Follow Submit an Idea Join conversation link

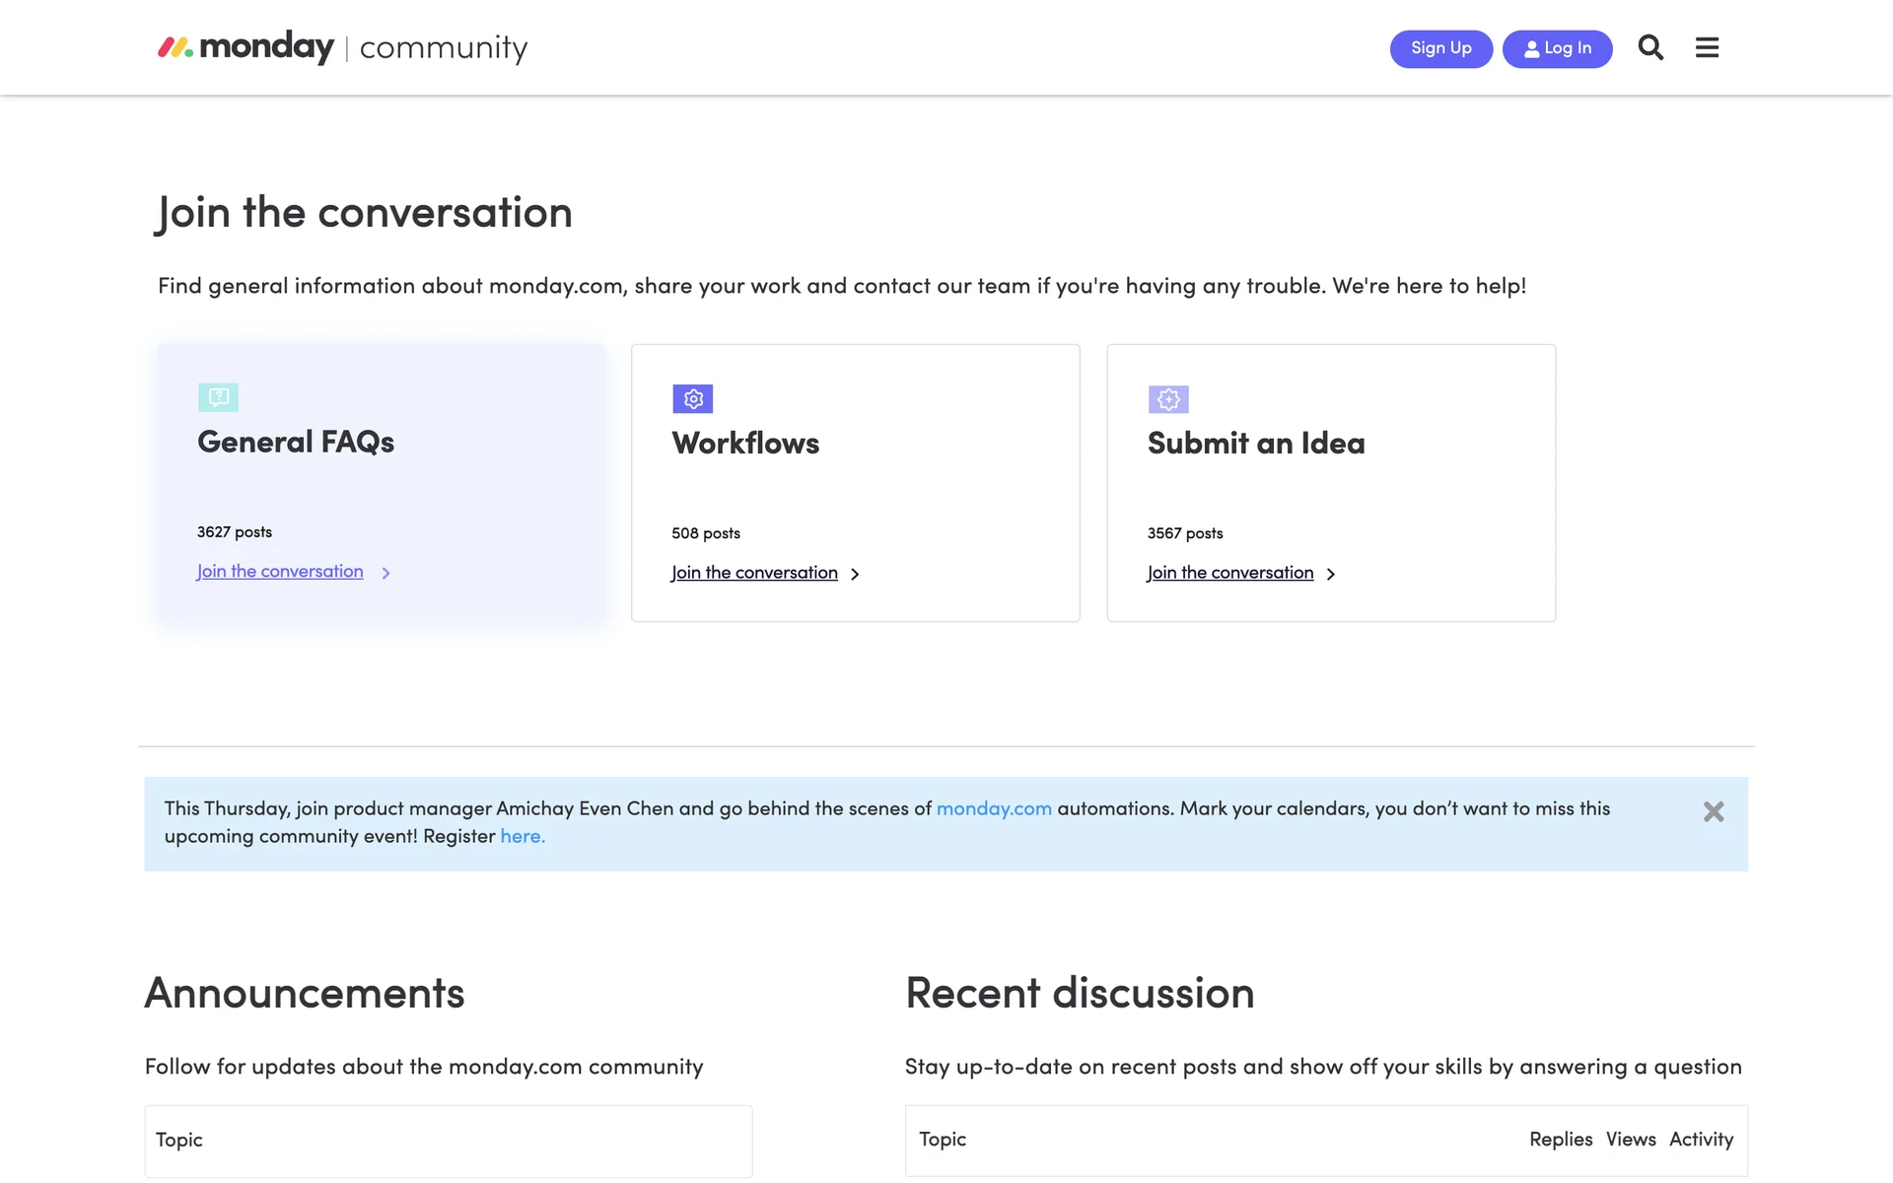pos(1229,573)
